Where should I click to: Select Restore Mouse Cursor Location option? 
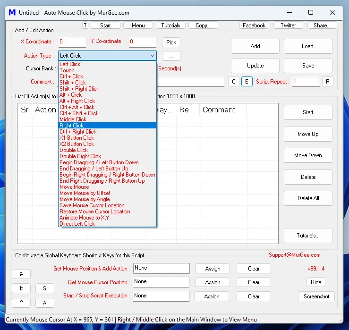pyautogui.click(x=107, y=212)
